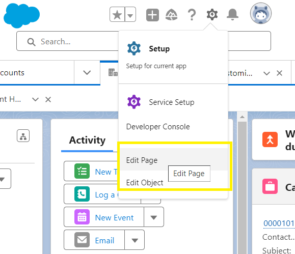Open the help question mark icon
The width and height of the screenshot is (295, 254).
click(x=192, y=15)
